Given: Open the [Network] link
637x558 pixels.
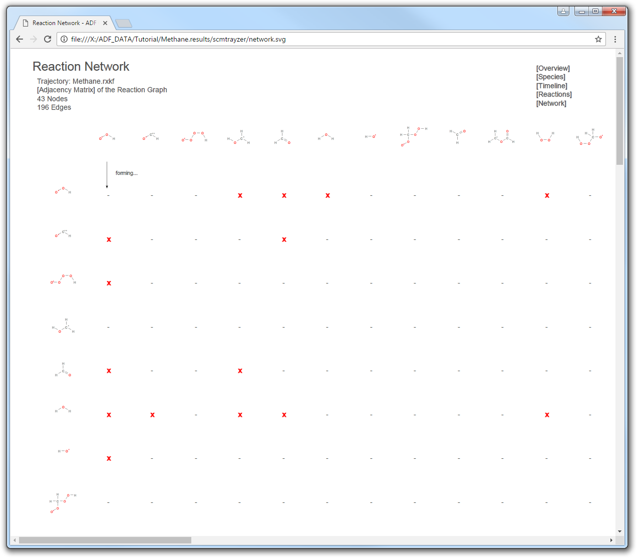Looking at the screenshot, I should pyautogui.click(x=551, y=103).
